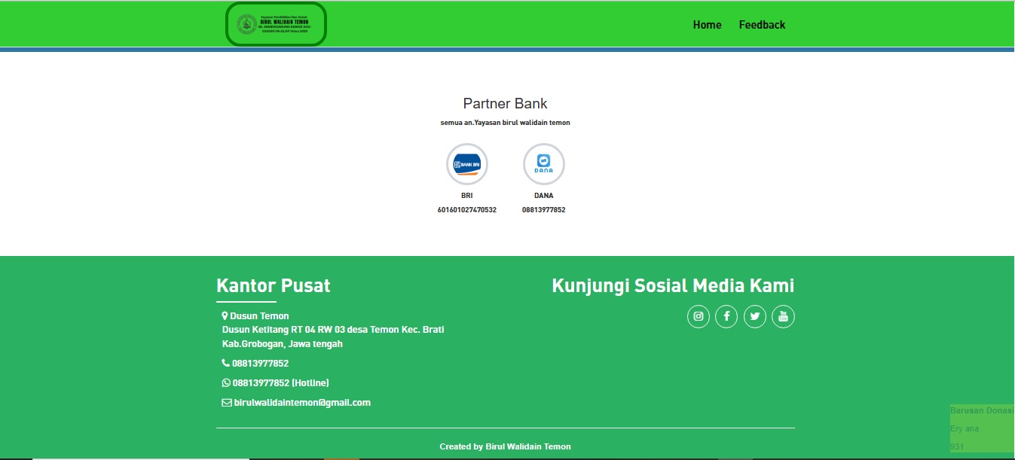
Task: Tap the WhatsApp icon next to Hotline
Action: [225, 382]
